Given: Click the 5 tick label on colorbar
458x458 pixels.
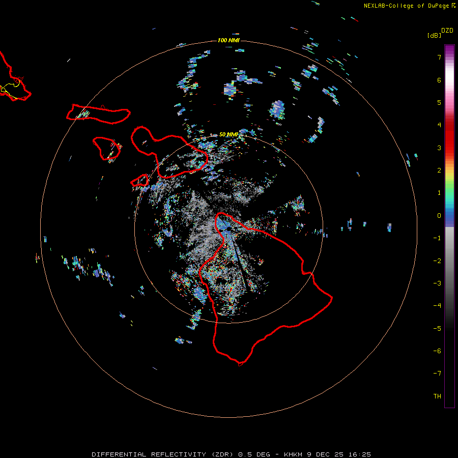Looking at the screenshot, I should pyautogui.click(x=439, y=102).
